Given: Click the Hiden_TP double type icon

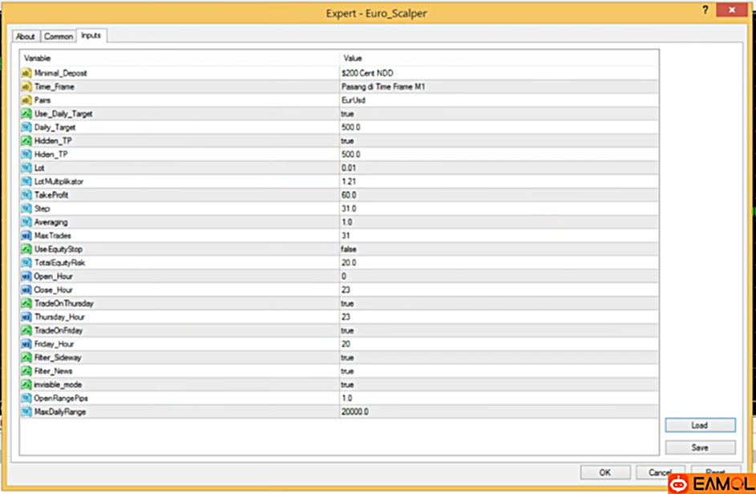Looking at the screenshot, I should click(x=26, y=154).
